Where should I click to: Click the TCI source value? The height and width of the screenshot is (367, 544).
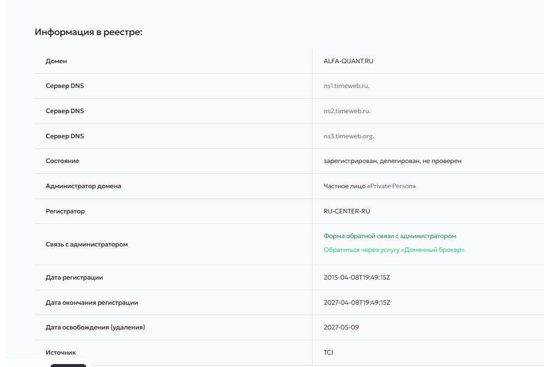pyautogui.click(x=328, y=353)
